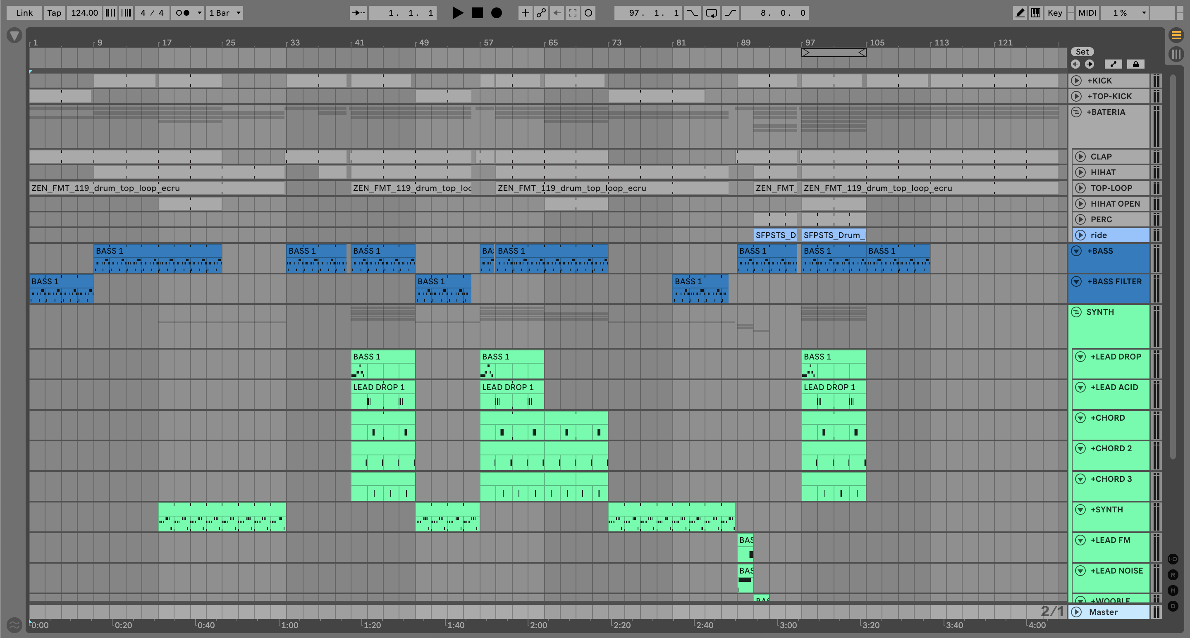Fold the +CHORD 2 track arrow
This screenshot has height=638, width=1190.
tap(1080, 448)
